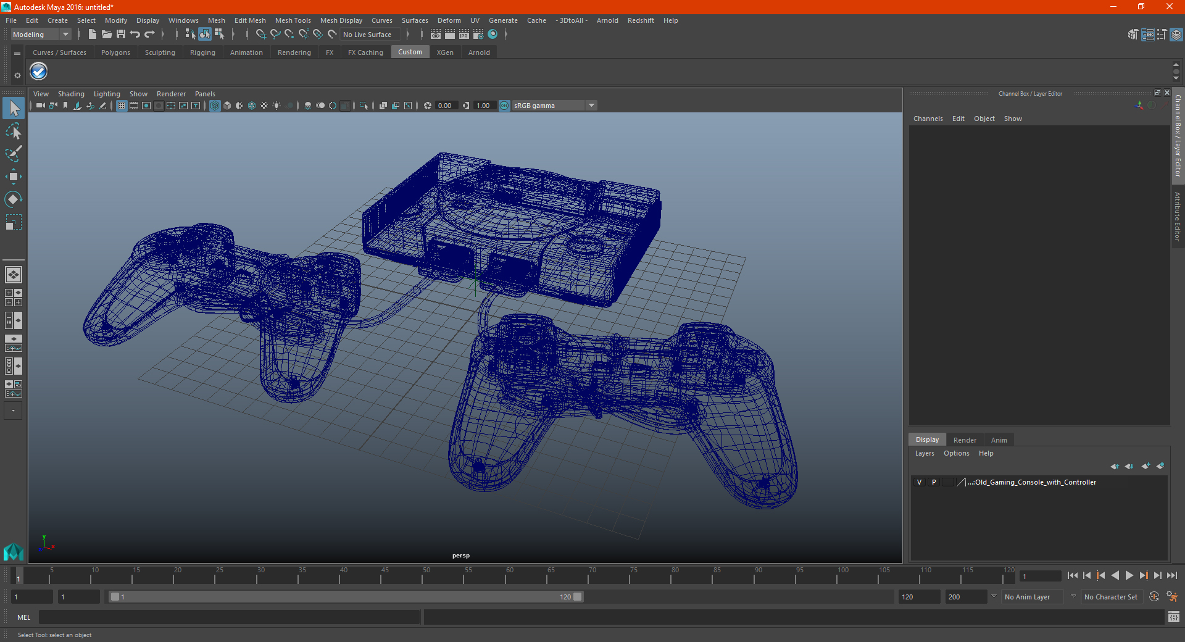Image resolution: width=1185 pixels, height=642 pixels.
Task: Save the current scene
Action: tap(121, 35)
